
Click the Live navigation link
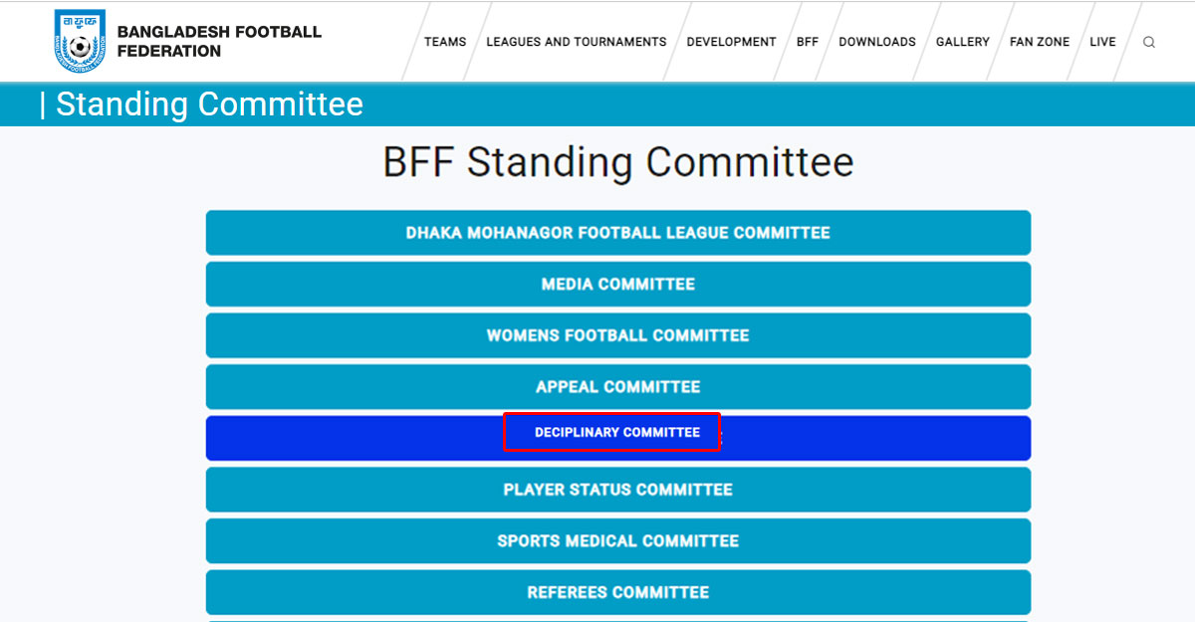pyautogui.click(x=1102, y=42)
